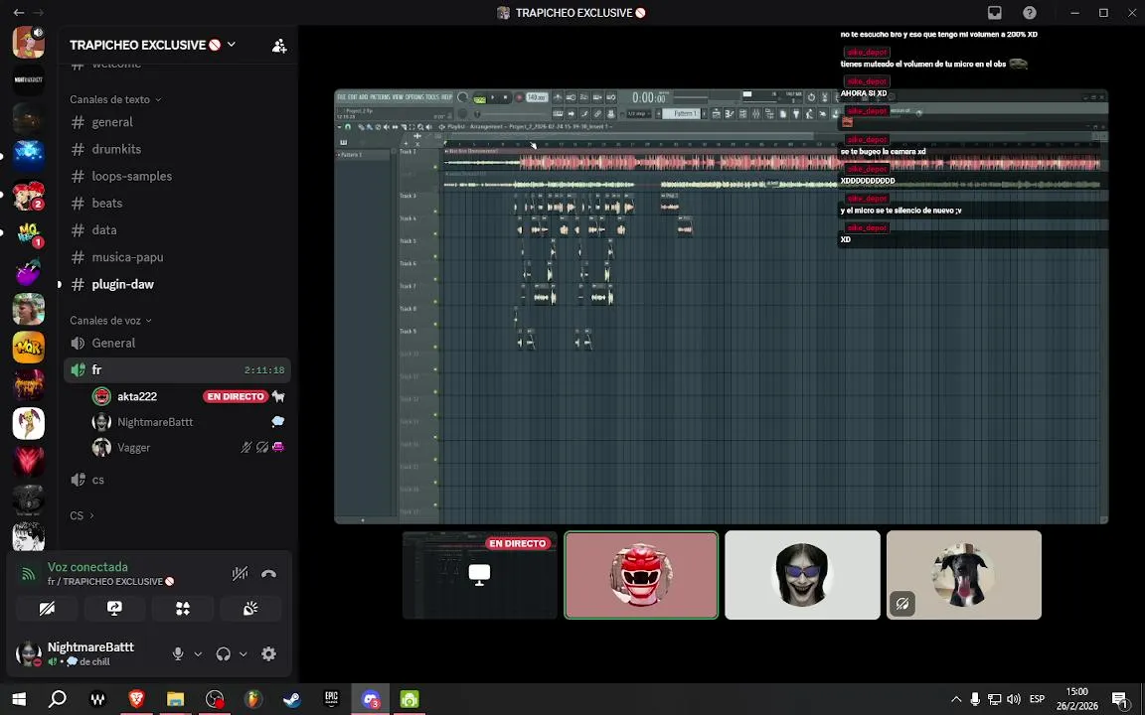Disconnect from voice with the hang-up icon
Screen dimensions: 1145x715
(268, 574)
